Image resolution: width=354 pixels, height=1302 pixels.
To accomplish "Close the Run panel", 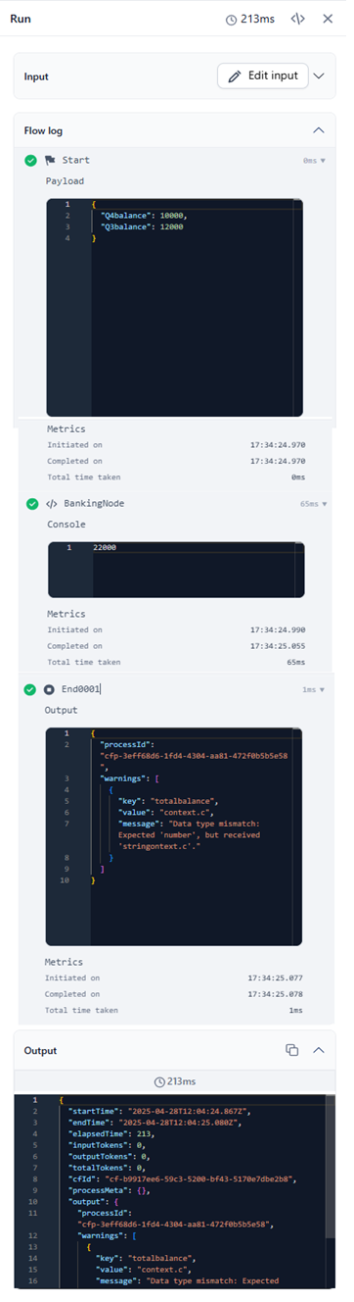I will (x=328, y=19).
